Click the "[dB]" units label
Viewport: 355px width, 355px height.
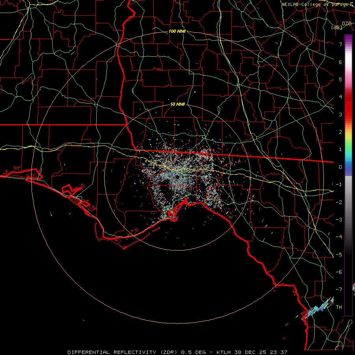coord(337,27)
